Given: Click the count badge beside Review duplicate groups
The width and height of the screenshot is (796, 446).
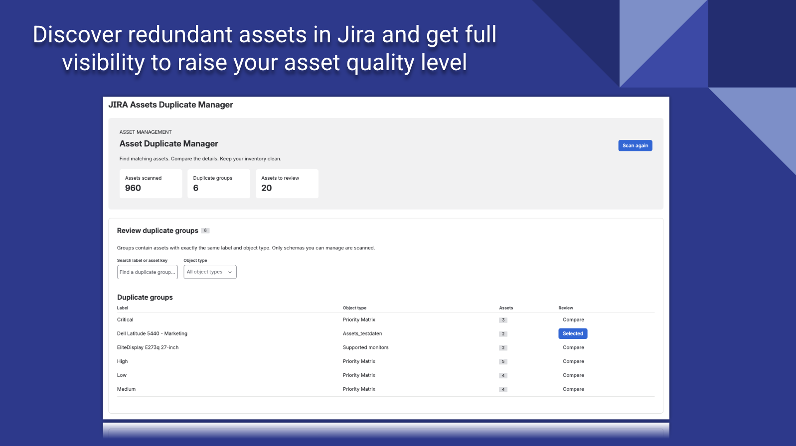Looking at the screenshot, I should 205,230.
